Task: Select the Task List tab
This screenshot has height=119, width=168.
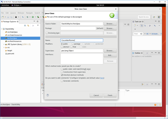Action: click(x=138, y=22)
